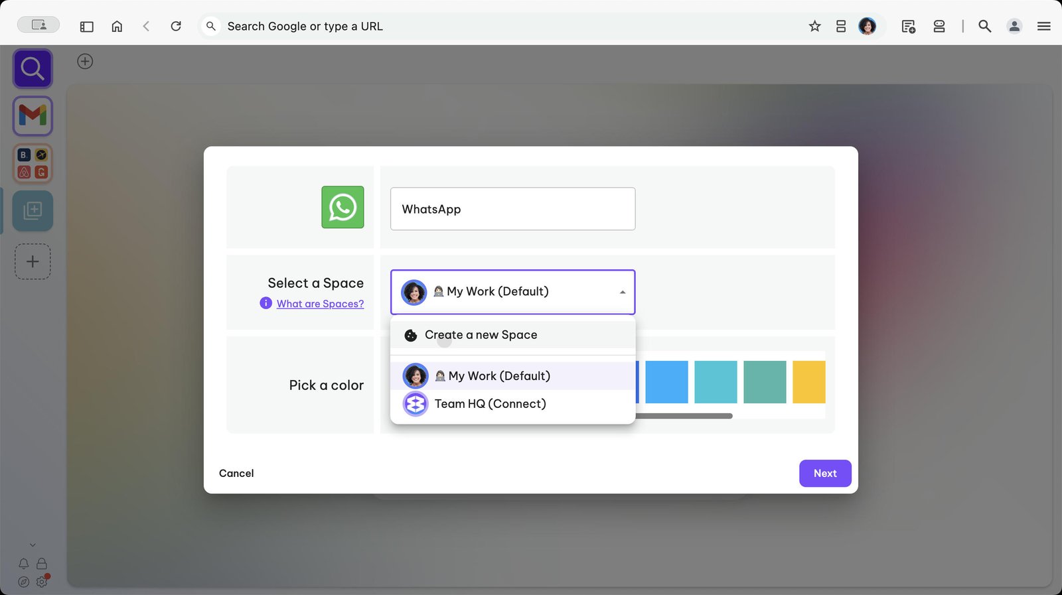Open the grouped apps tile in the sidebar

(x=33, y=163)
